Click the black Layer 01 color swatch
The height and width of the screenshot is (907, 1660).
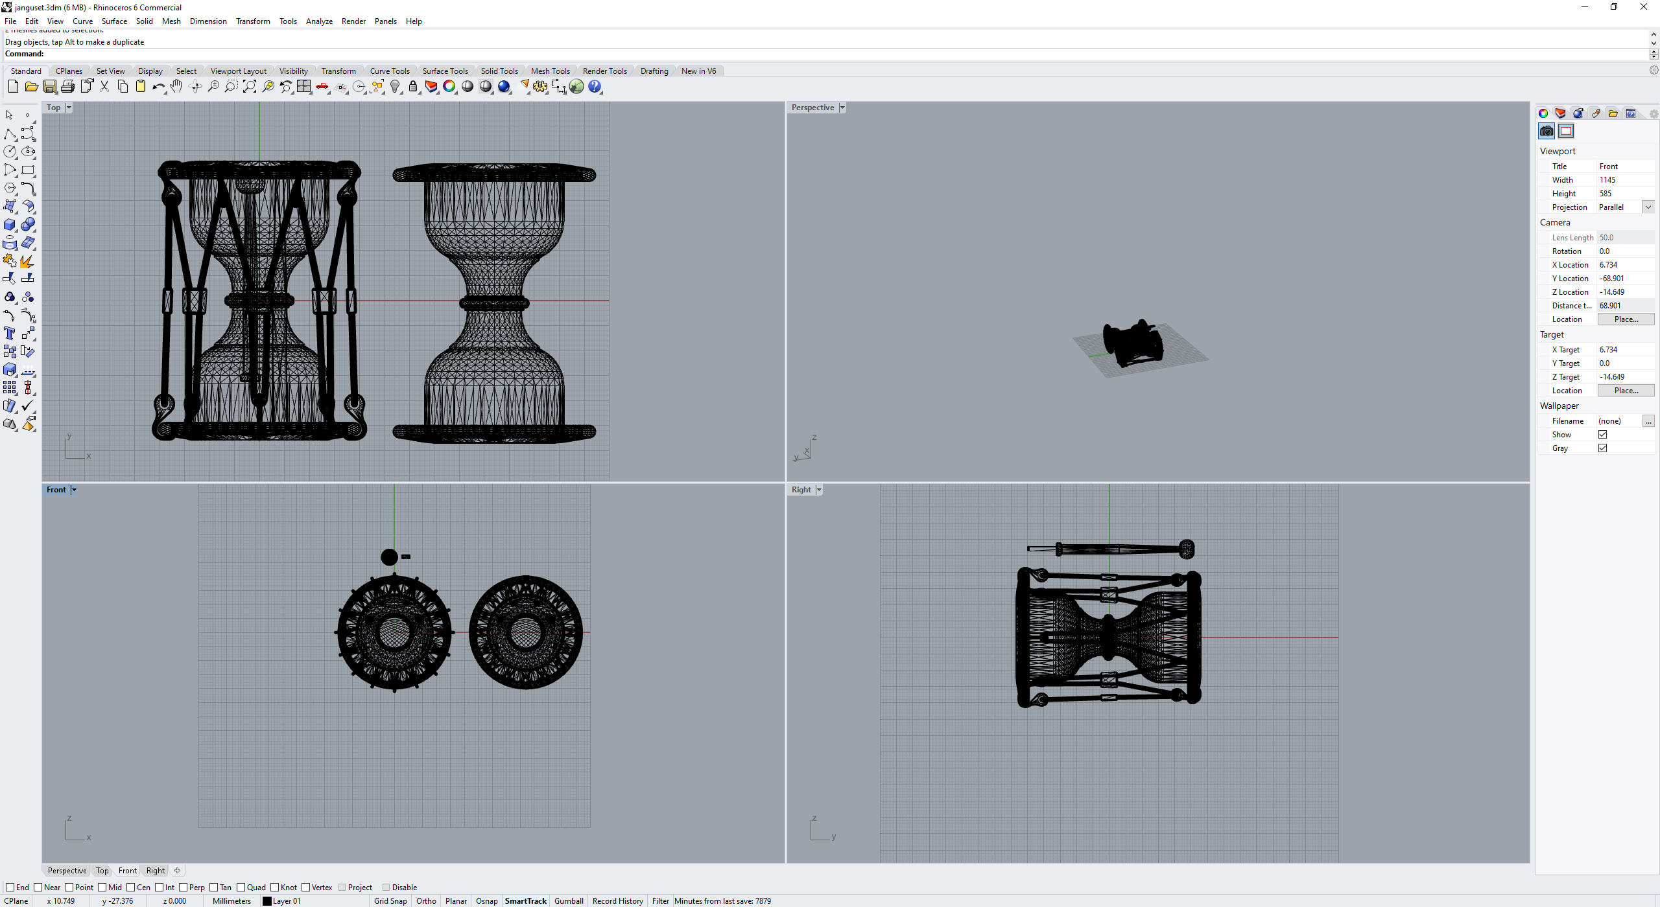point(267,901)
